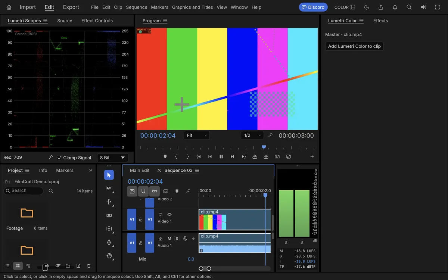Open the 1/2 playback resolution dropdown
The width and height of the screenshot is (448, 280).
click(x=252, y=136)
